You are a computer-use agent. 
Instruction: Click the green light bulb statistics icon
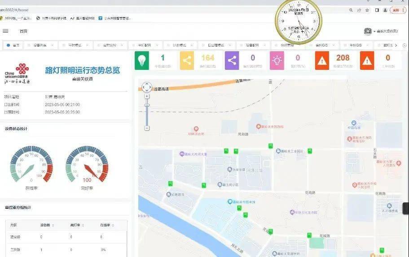click(x=142, y=61)
